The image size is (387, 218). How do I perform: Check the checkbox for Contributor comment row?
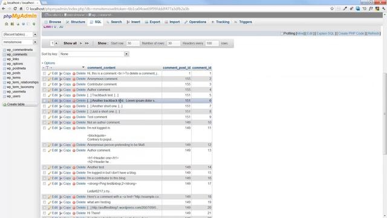click(44, 85)
